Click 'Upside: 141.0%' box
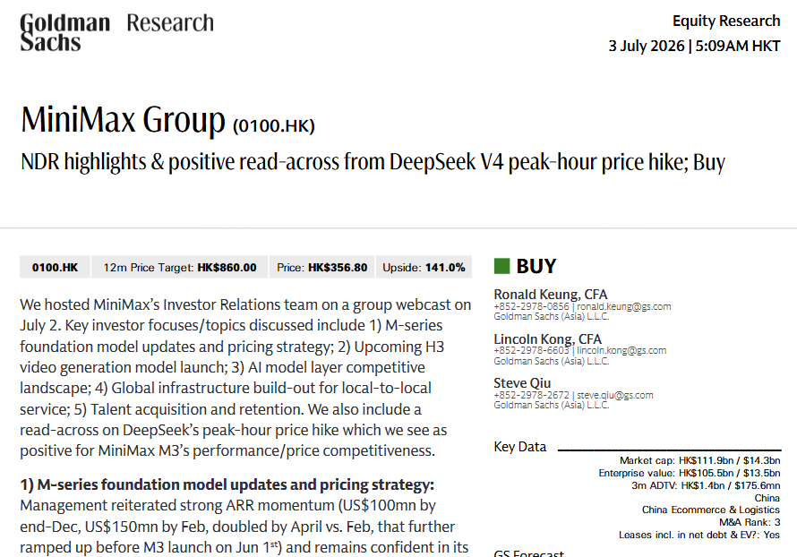797x557 pixels. click(424, 268)
